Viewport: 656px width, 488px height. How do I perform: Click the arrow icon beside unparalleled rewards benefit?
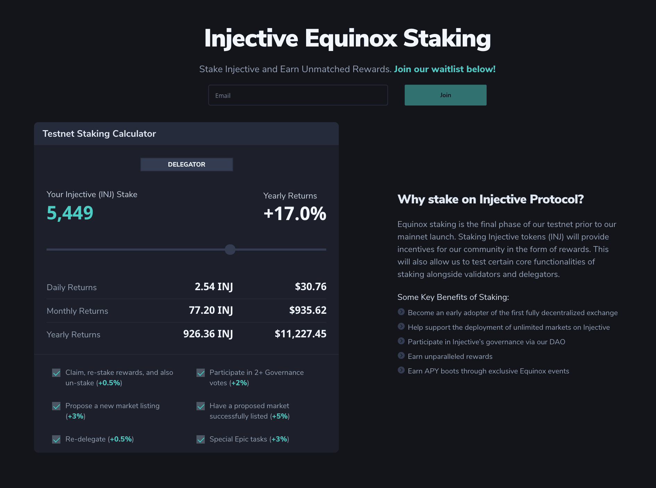click(x=401, y=356)
